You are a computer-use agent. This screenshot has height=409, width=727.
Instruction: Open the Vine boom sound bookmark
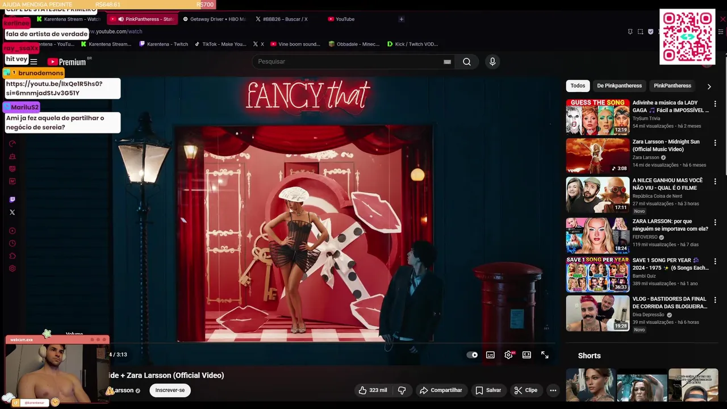295,44
